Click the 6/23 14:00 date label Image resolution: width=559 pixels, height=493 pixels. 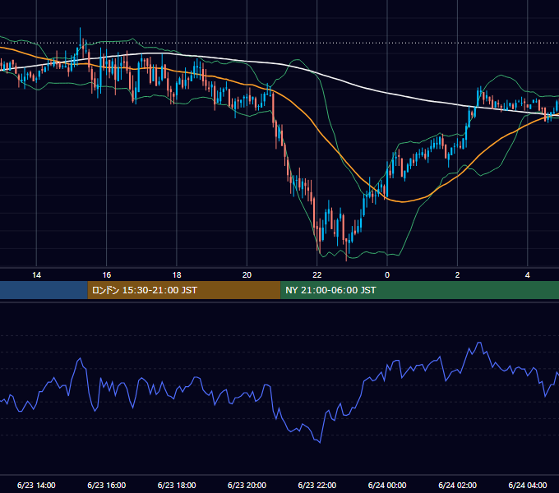[36, 485]
